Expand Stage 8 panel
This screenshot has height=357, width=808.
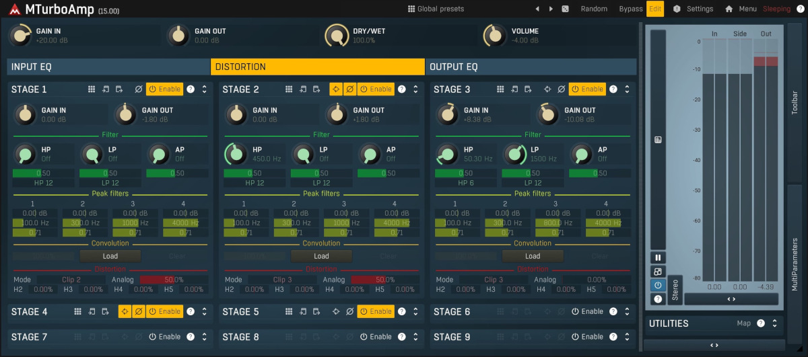point(416,337)
